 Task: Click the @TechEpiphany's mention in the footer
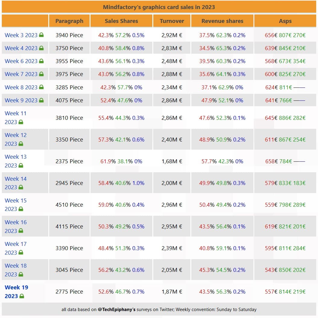point(116,309)
